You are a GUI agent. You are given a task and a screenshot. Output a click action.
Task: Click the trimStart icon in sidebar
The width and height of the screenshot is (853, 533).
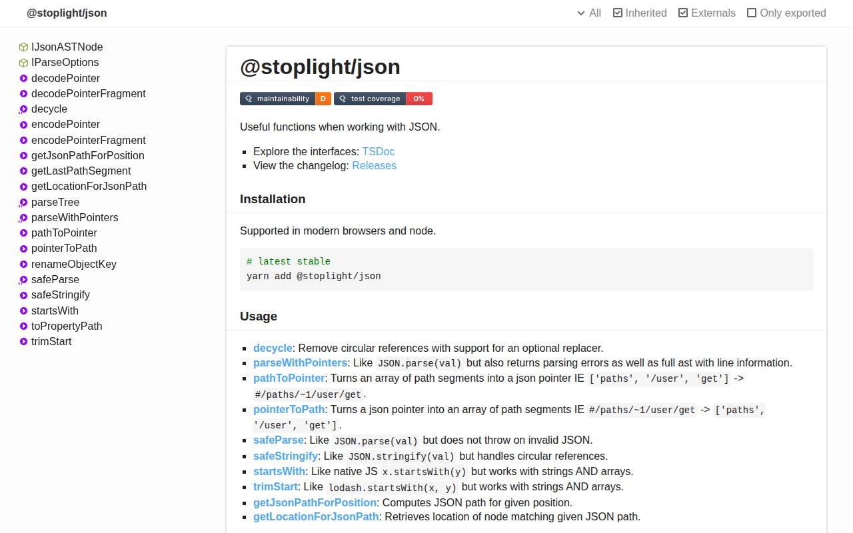tap(23, 342)
